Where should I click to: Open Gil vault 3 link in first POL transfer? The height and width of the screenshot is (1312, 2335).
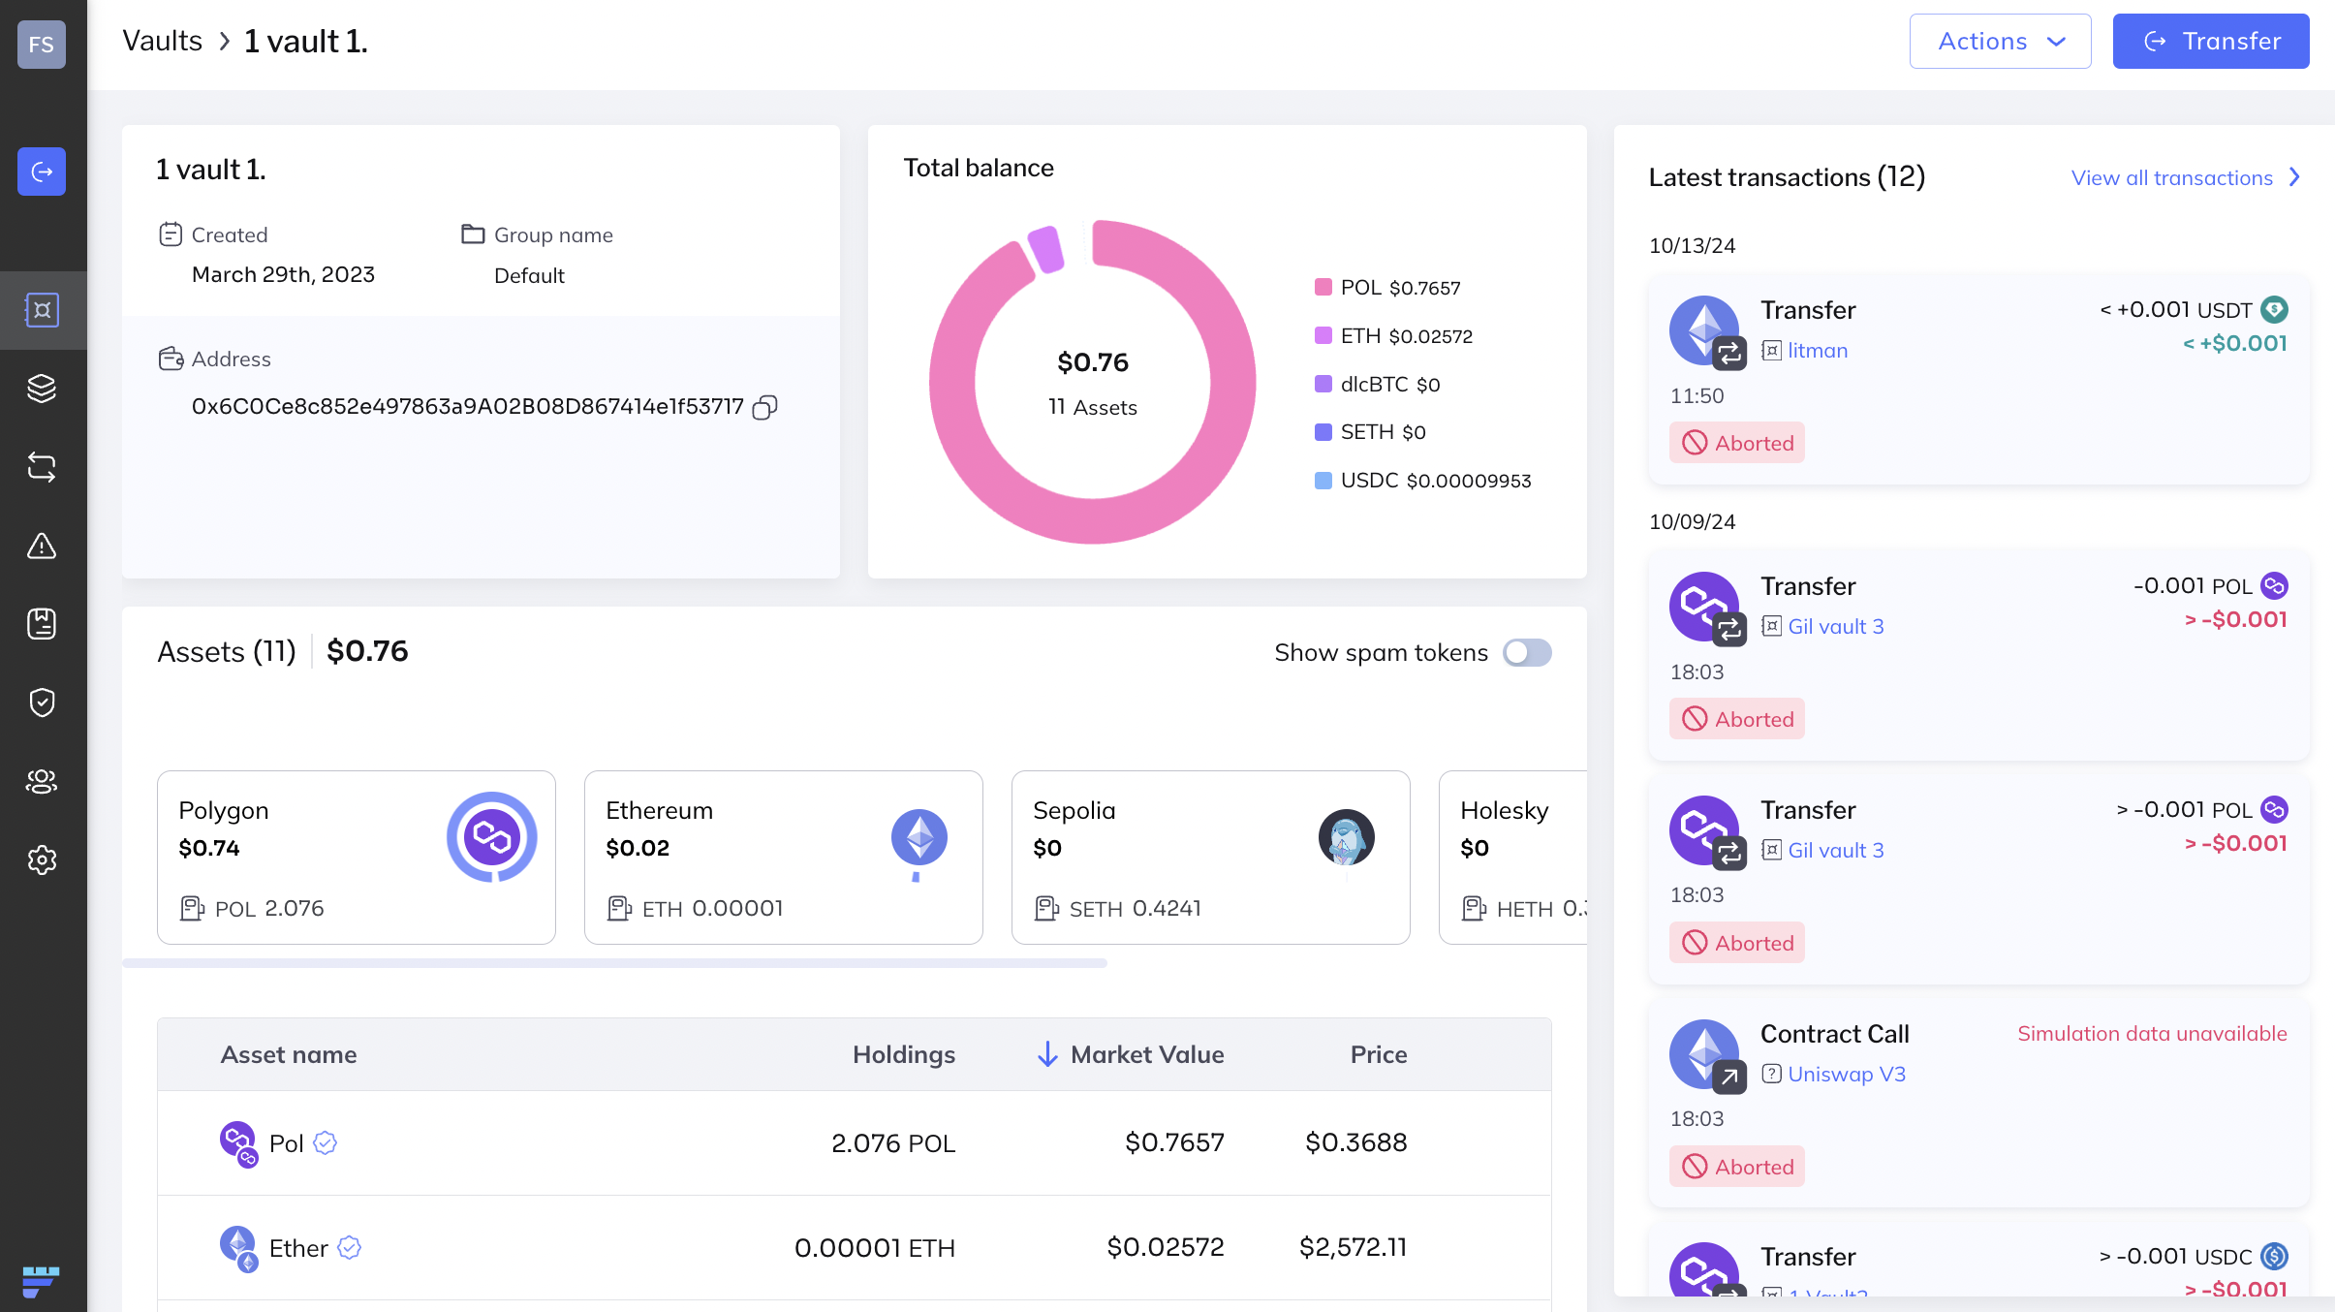point(1836,627)
